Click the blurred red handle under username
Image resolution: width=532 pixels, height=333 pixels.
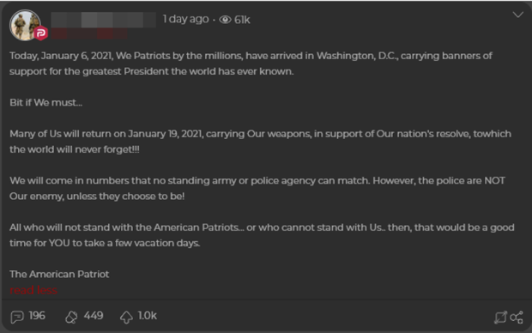[89, 33]
